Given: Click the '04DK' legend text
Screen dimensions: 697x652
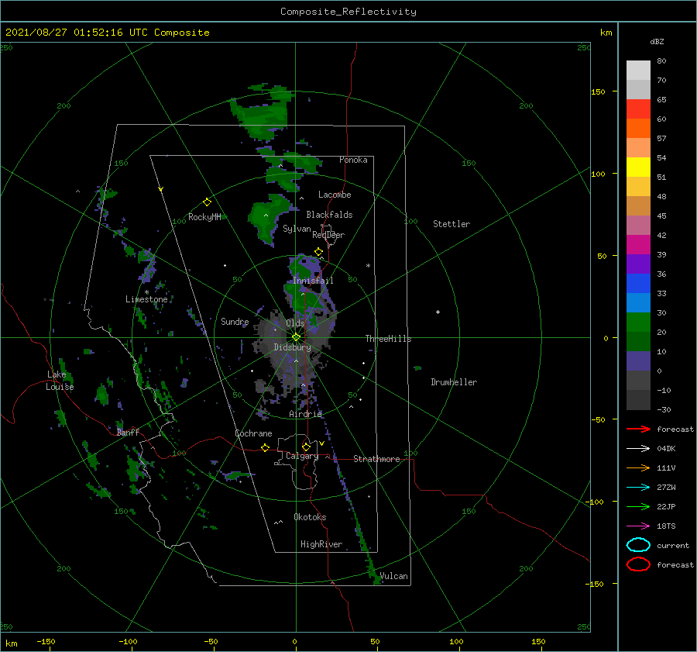Looking at the screenshot, I should 666,449.
